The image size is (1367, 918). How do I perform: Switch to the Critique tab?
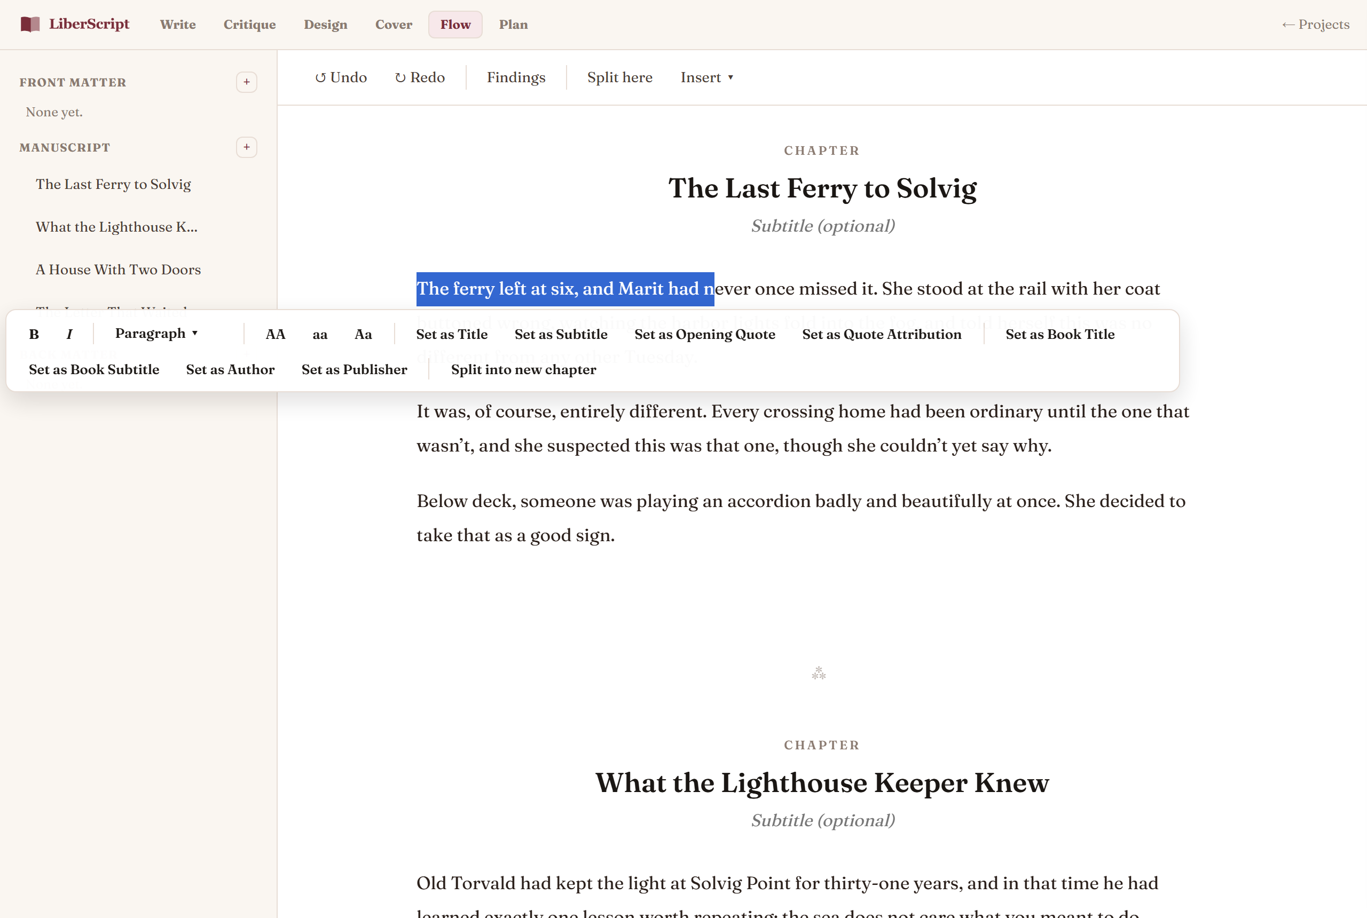pyautogui.click(x=249, y=24)
